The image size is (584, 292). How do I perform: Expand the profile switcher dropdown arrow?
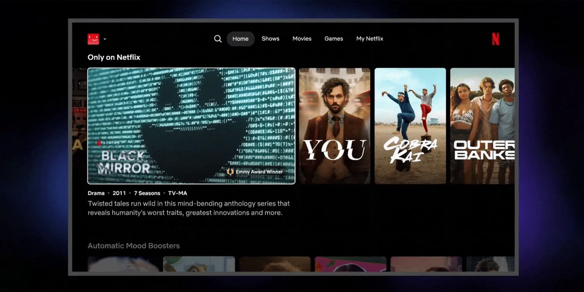[105, 39]
